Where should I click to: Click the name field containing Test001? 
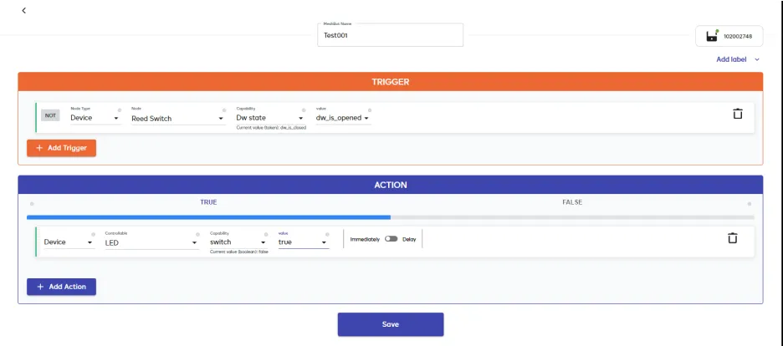[x=391, y=36]
